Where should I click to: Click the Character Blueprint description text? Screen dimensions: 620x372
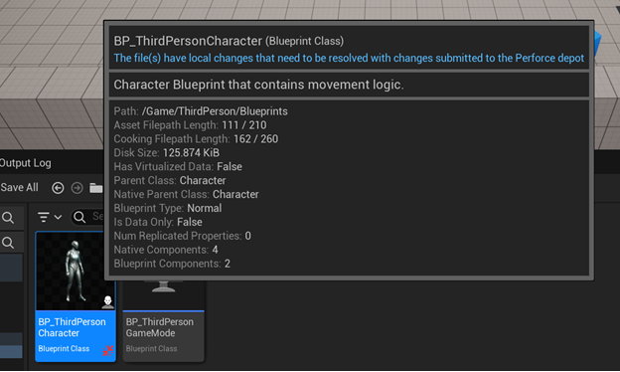[258, 85]
